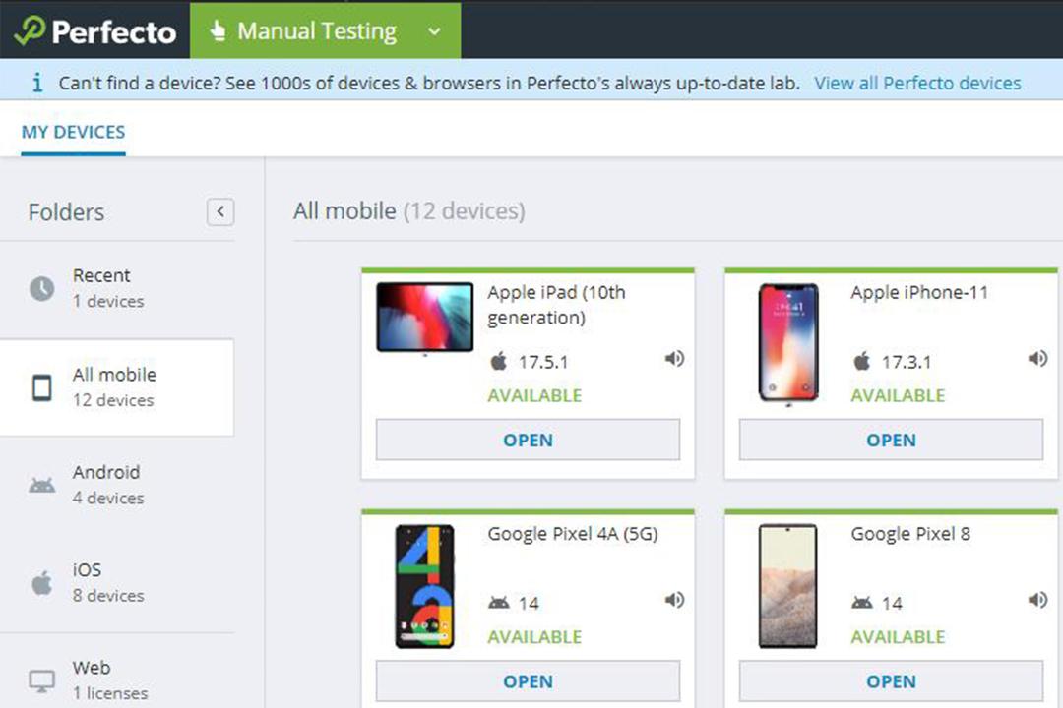The width and height of the screenshot is (1063, 708).
Task: Open the Apple iPhone-11 device
Action: (x=891, y=440)
